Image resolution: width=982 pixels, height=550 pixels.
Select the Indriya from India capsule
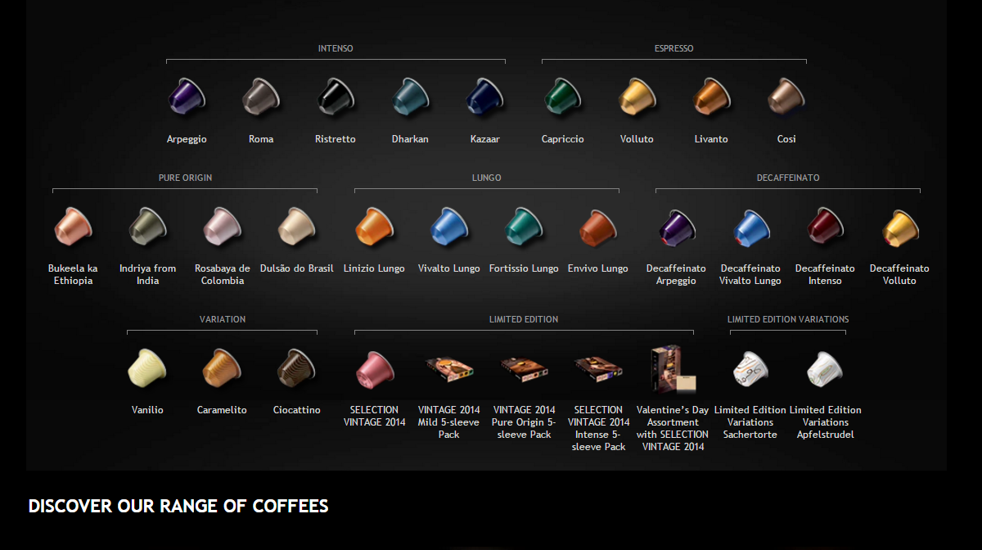[147, 226]
